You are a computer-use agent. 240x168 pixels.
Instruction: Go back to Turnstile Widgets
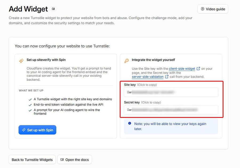click(32, 159)
